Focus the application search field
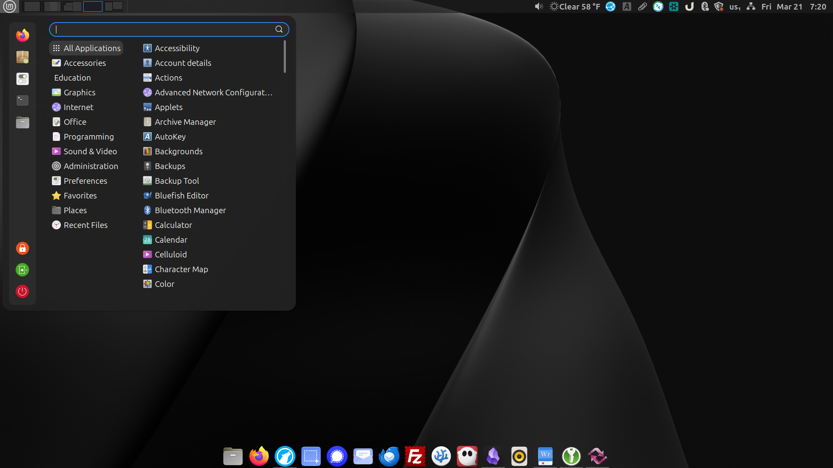The width and height of the screenshot is (833, 468). pos(169,29)
